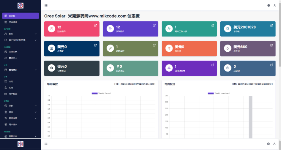Click the home icon at sidebar bottom
This screenshot has height=150, width=281.
(x=6, y=136)
